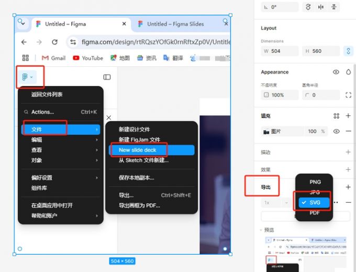Image resolution: width=356 pixels, height=272 pixels.
Task: Choose New slide deck
Action: click(152, 150)
